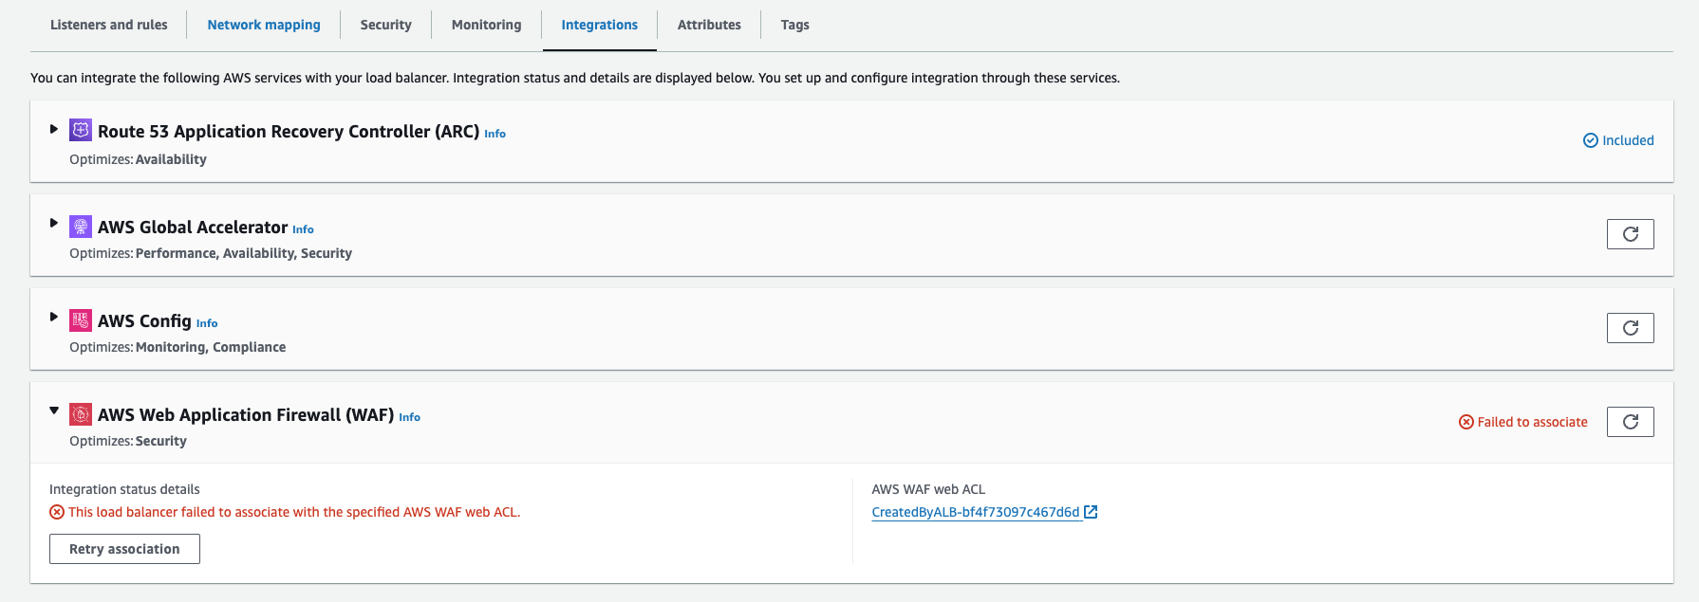
Task: Open the Security tab
Action: pos(385,25)
